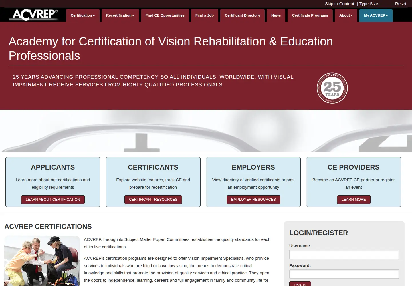Click the certification photo of people with guide dog

pos(42,261)
